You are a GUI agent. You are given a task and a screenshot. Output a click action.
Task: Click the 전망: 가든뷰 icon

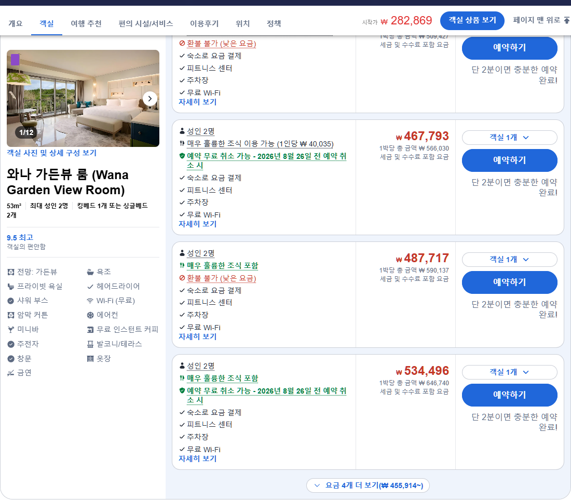click(11, 272)
